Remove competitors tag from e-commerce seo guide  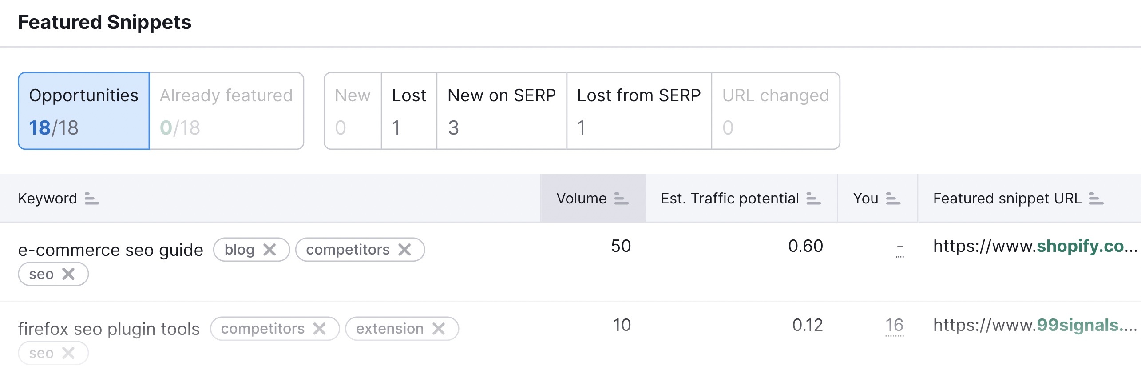point(404,250)
